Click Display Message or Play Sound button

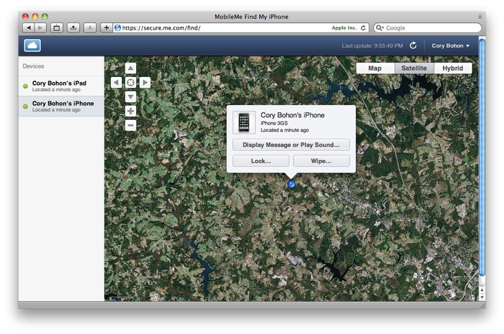(291, 145)
